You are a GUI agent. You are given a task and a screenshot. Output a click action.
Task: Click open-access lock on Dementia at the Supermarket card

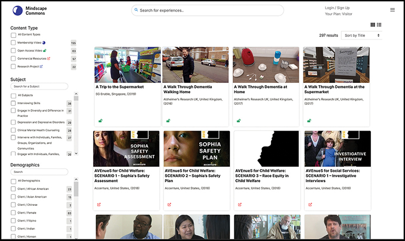coord(309,121)
